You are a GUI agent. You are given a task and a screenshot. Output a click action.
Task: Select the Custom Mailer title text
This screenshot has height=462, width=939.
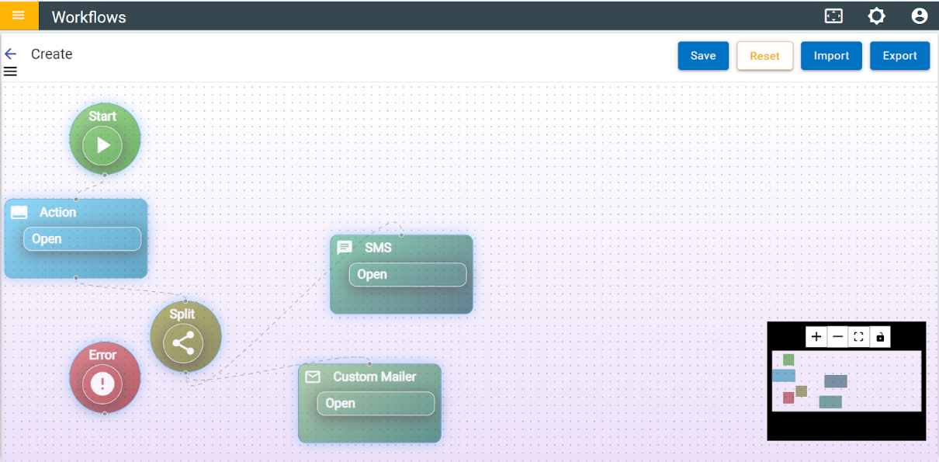[x=375, y=377]
